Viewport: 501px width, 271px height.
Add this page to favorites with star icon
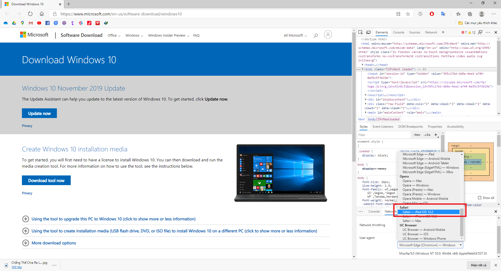(x=408, y=14)
